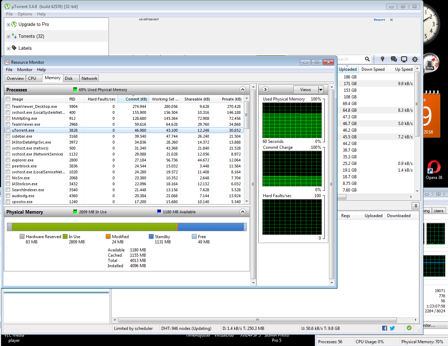Check the box for audiodg.exe

(x=8, y=196)
